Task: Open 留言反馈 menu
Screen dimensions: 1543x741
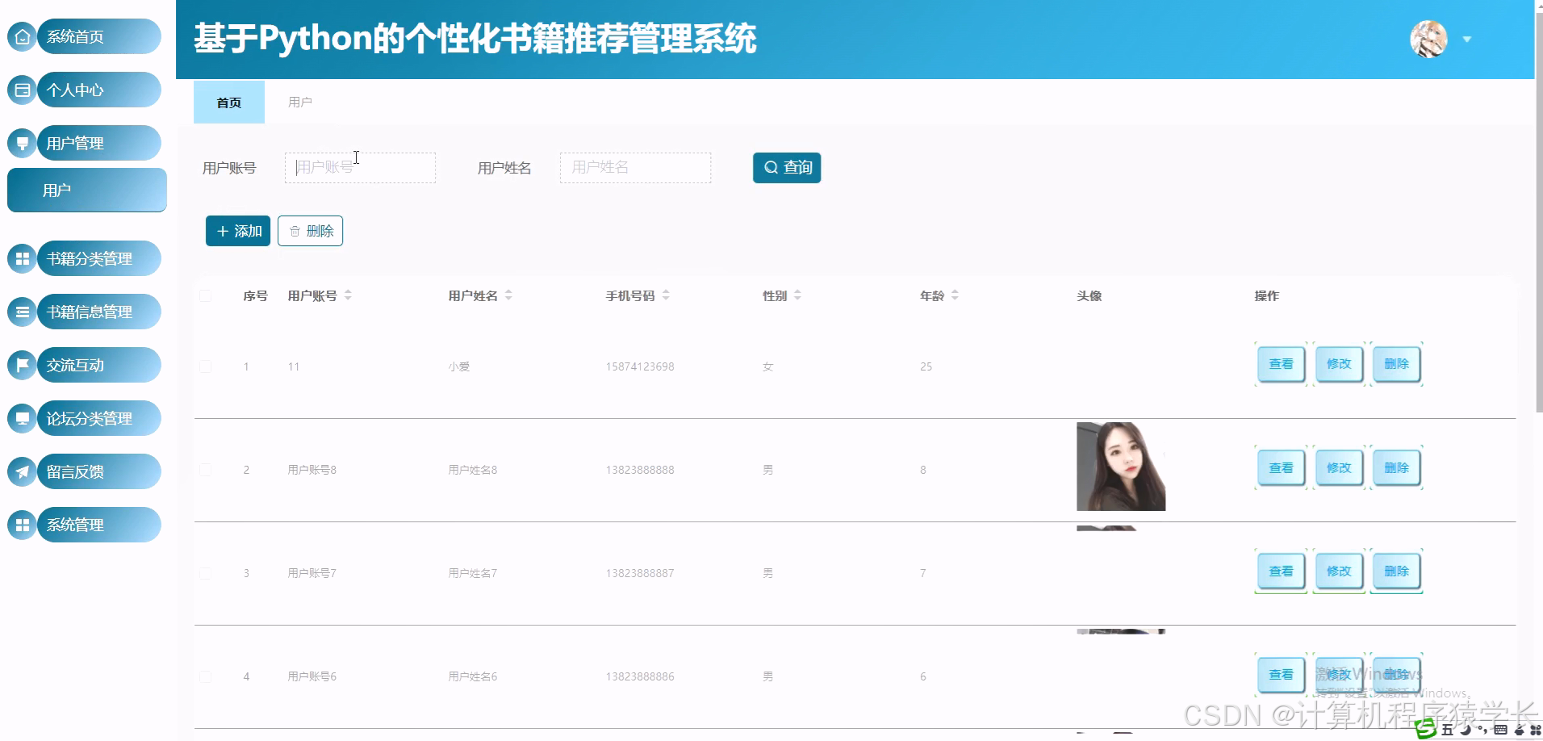Action: [99, 471]
